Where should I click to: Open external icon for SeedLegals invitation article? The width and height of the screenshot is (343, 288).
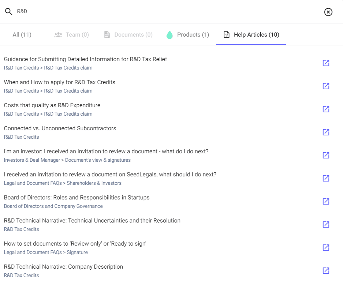[x=326, y=178]
